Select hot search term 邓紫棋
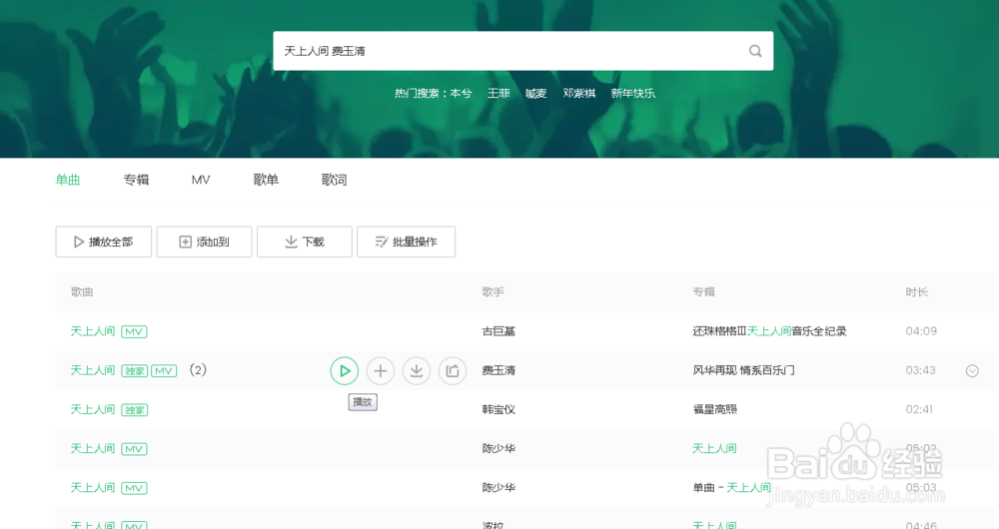The image size is (999, 529). point(579,93)
